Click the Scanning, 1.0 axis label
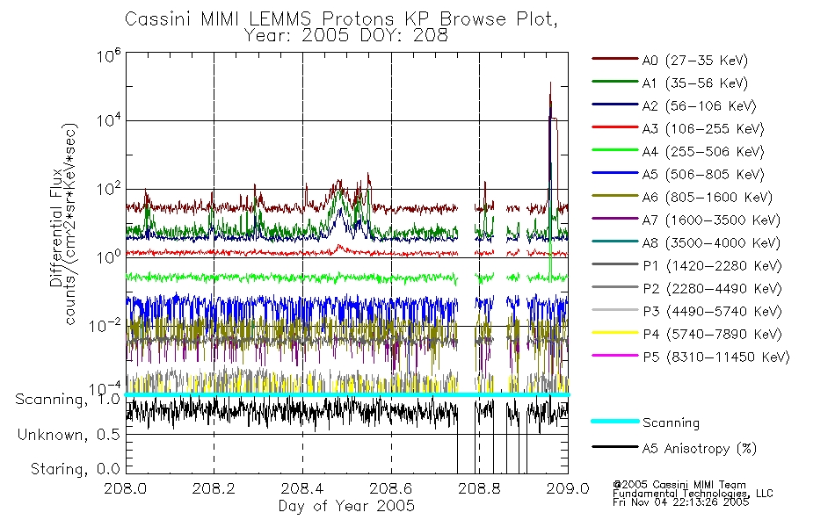This screenshot has height=527, width=835. click(68, 400)
